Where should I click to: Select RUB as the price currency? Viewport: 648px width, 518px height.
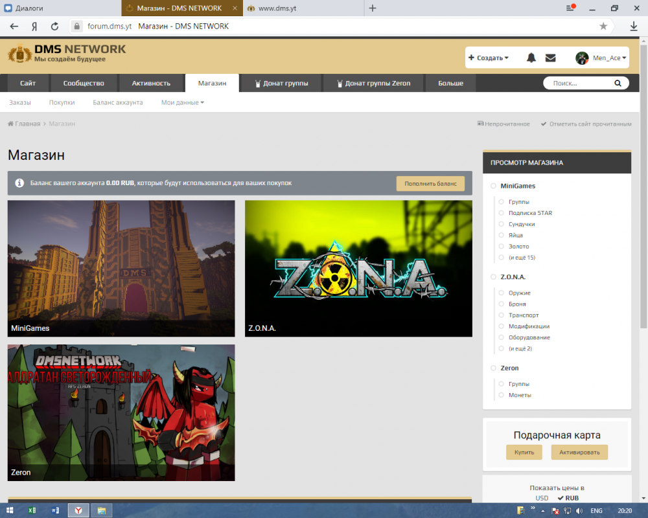pos(568,498)
